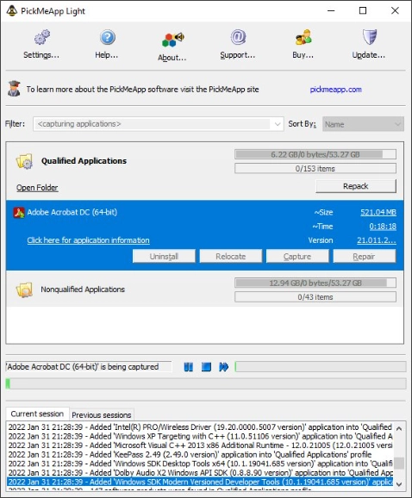Select Intel(R) PRO/Wireless Driver log line

[200, 427]
